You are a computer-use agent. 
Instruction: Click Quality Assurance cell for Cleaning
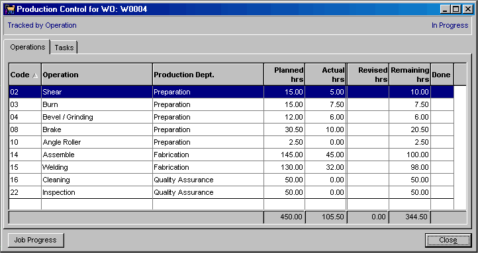click(208, 180)
